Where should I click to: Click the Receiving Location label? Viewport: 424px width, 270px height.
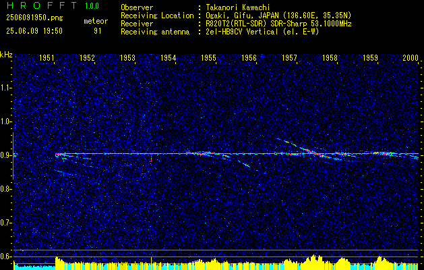[157, 16]
